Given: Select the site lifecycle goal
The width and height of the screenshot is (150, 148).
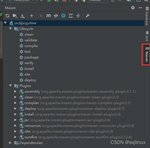Looking at the screenshot, I should (x=27, y=74).
